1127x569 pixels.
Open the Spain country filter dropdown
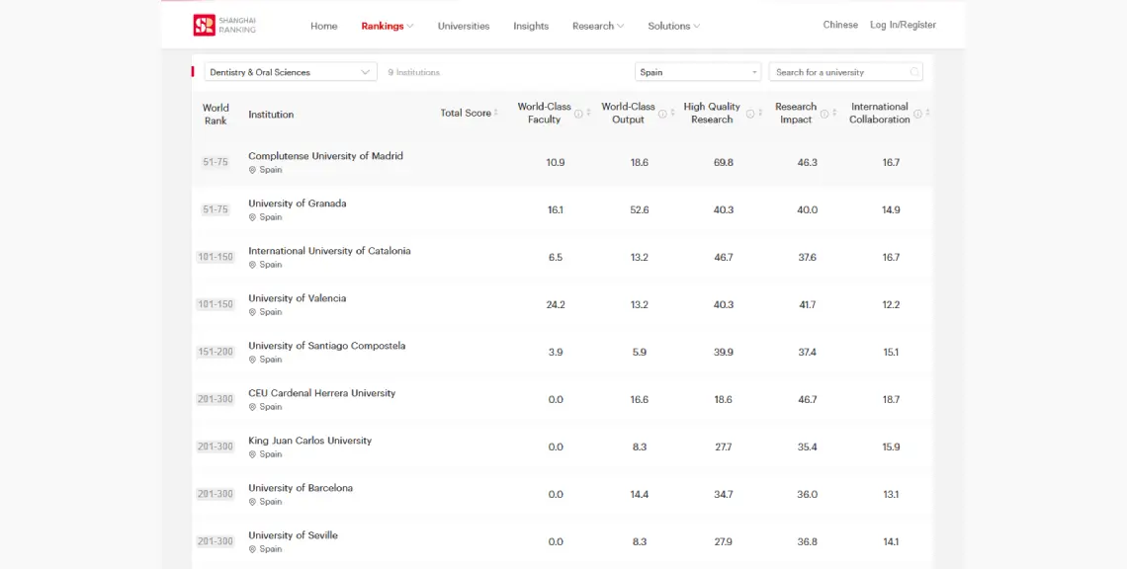point(698,72)
